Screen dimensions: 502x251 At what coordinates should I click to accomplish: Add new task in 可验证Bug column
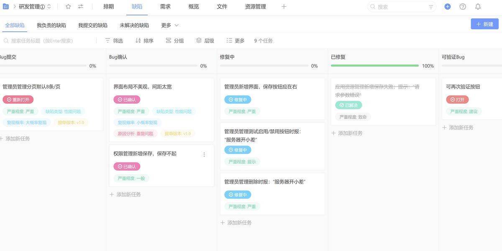[x=458, y=128]
